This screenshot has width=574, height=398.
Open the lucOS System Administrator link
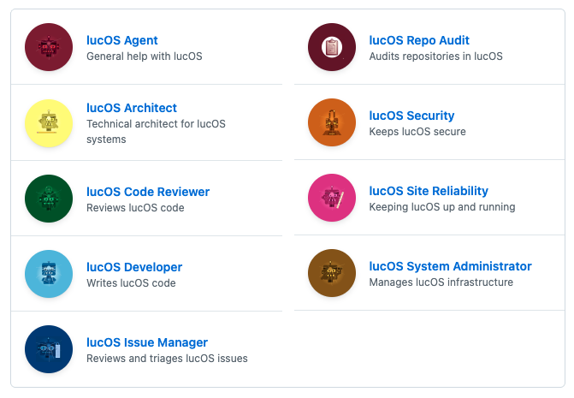pyautogui.click(x=450, y=266)
